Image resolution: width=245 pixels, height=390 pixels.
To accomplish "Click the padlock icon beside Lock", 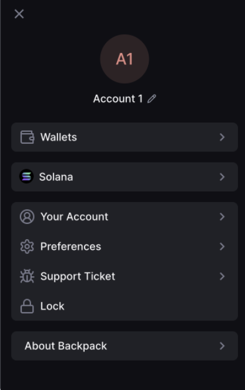I will [27, 306].
